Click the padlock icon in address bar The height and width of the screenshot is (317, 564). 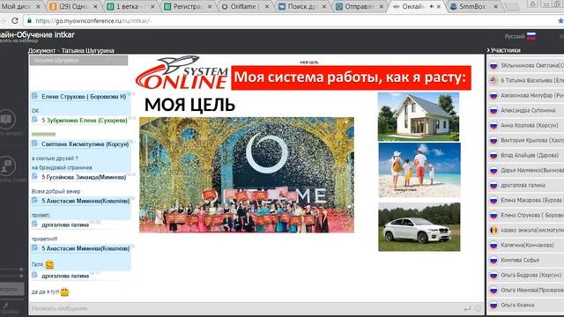29,21
